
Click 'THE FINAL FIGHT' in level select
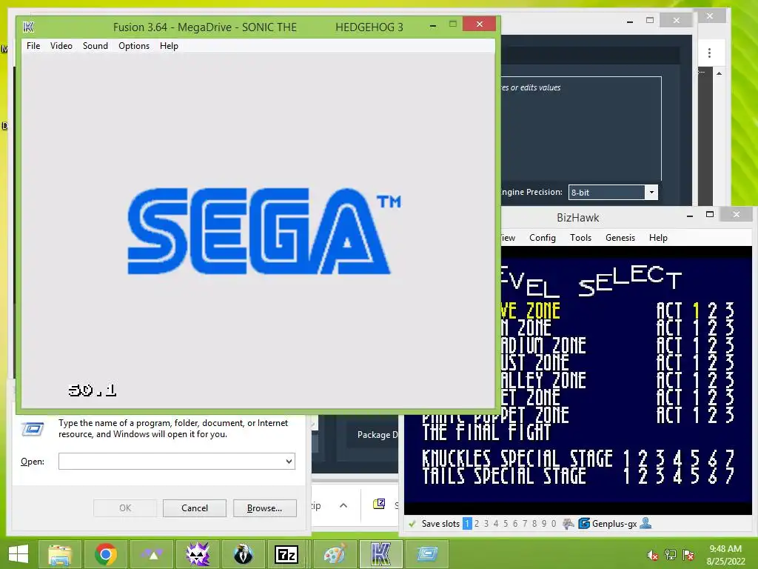click(x=487, y=432)
